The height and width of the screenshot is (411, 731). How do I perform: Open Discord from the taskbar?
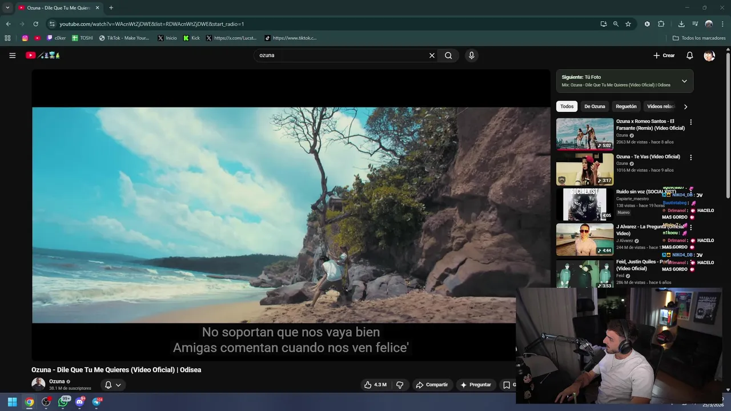click(80, 402)
